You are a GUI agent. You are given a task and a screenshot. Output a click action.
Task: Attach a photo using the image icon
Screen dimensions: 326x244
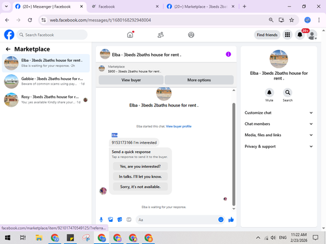110,220
